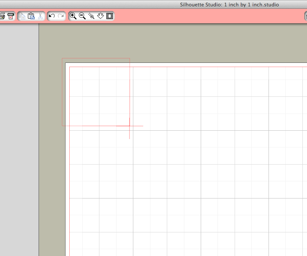Undo the last action
The image size is (307, 256).
click(52, 16)
